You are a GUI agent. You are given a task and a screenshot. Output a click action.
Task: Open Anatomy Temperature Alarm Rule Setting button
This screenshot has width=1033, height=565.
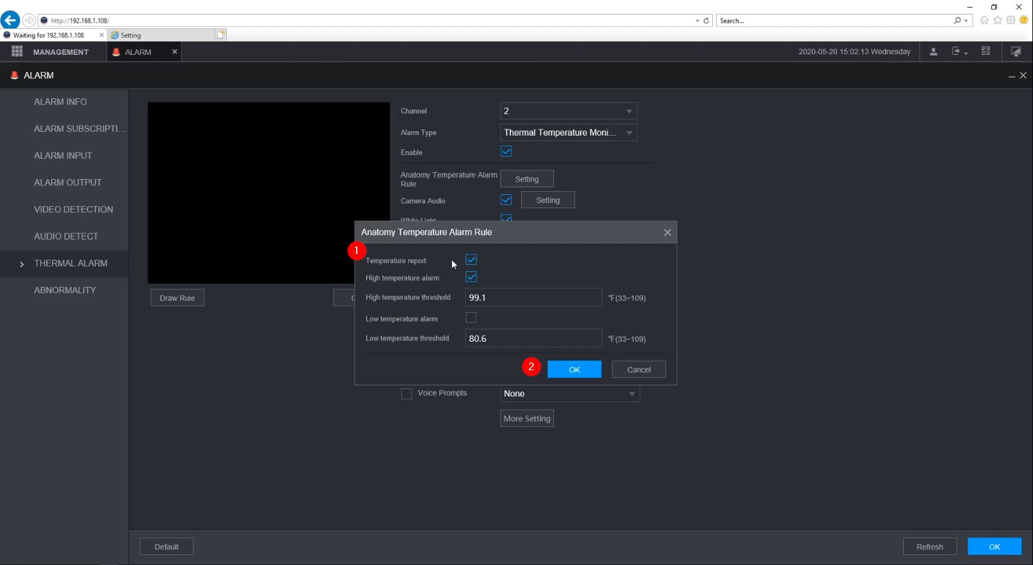click(x=527, y=179)
